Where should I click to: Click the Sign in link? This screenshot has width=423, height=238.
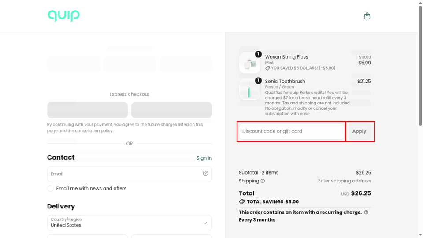pyautogui.click(x=204, y=158)
